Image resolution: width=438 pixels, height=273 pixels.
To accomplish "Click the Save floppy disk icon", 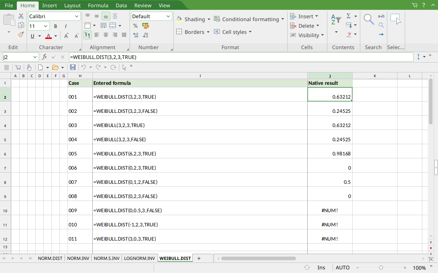I will [73, 67].
